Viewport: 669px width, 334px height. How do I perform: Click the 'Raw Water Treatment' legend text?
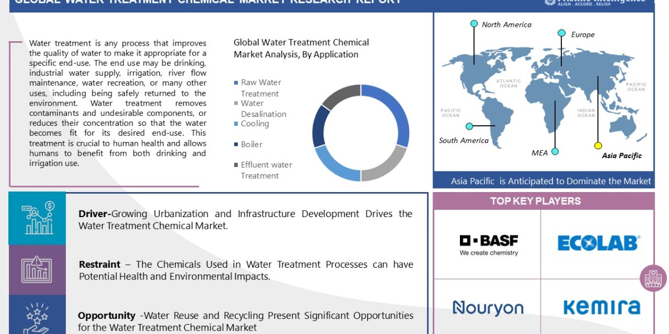(x=261, y=88)
